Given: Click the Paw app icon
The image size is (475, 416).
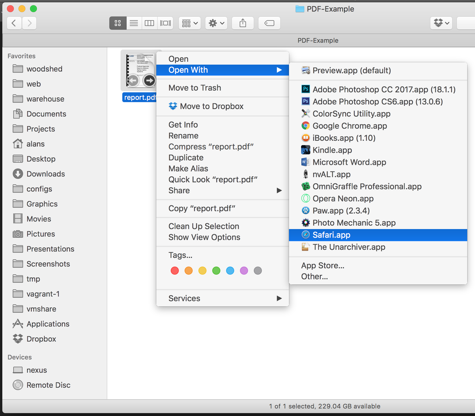Looking at the screenshot, I should click(306, 210).
